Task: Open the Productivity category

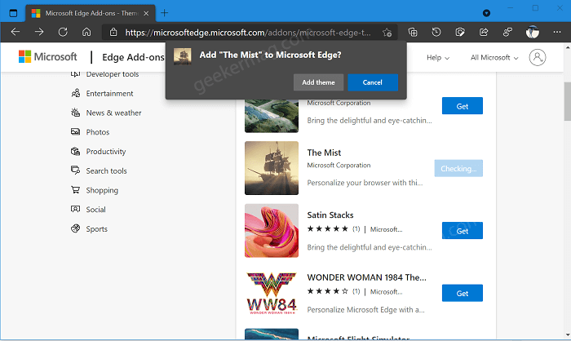Action: click(105, 151)
